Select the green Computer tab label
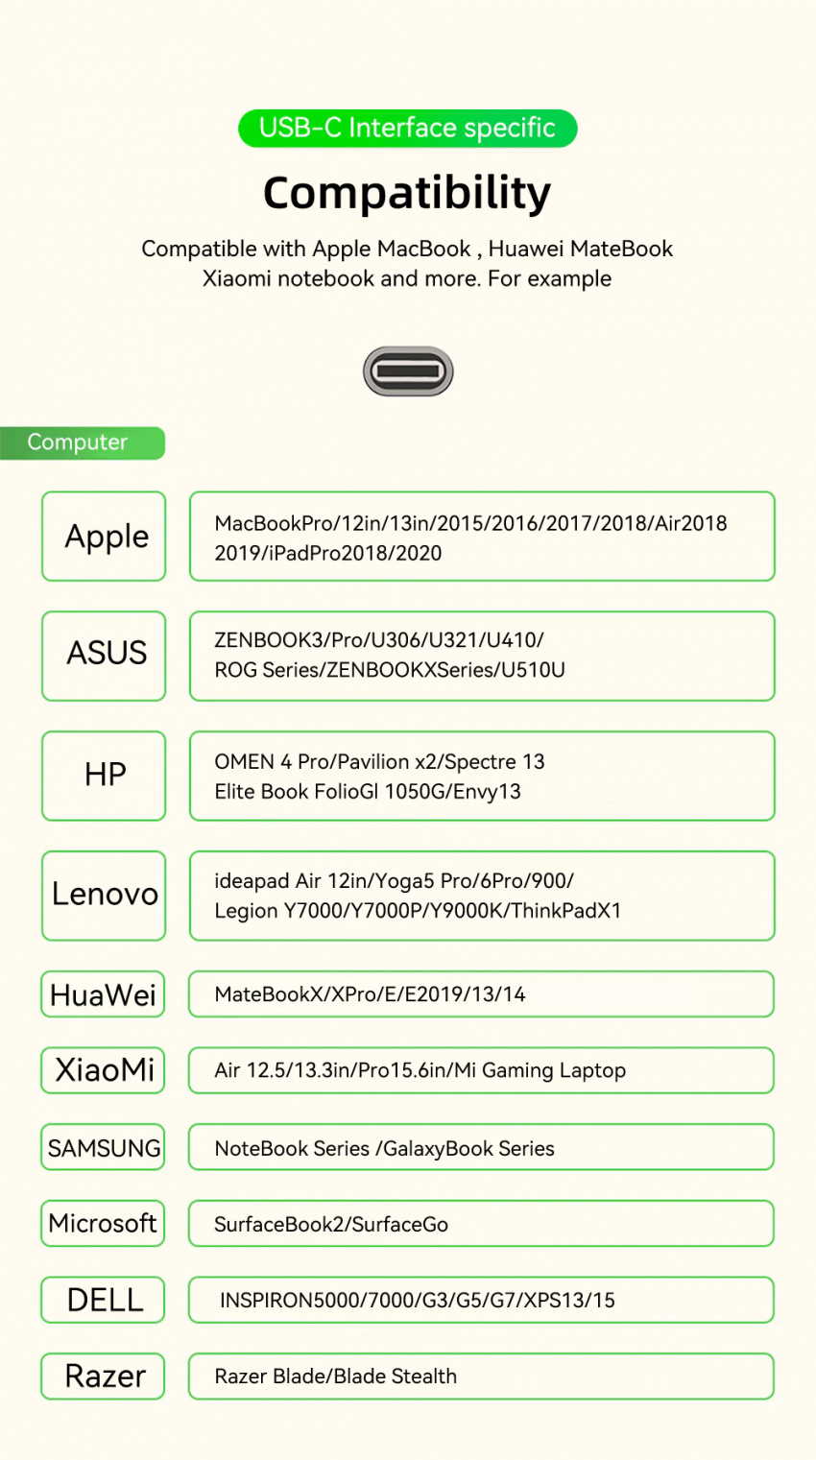The height and width of the screenshot is (1460, 816). tap(82, 443)
